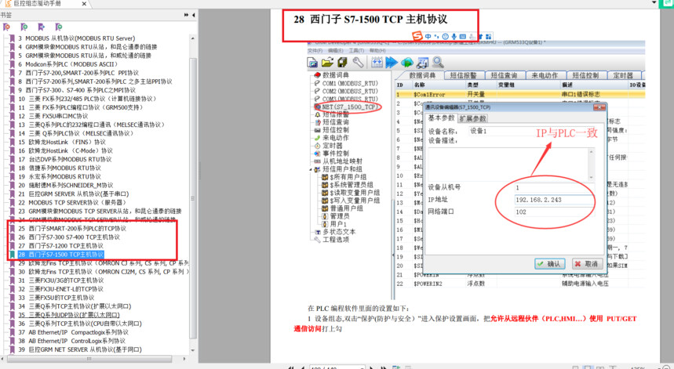Click NET(S7_1500_TCP) node in pictured tree
Screen dimensions: 674x369
(x=349, y=107)
